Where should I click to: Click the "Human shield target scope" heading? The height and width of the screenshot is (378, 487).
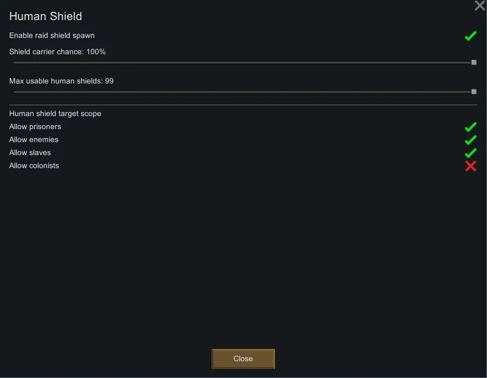pyautogui.click(x=55, y=114)
